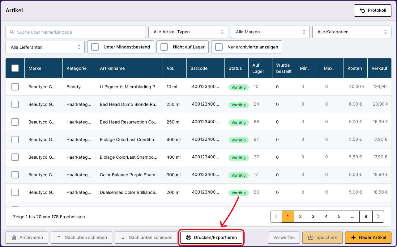Select all rows via header checkbox
This screenshot has height=247, width=397.
coord(15,68)
